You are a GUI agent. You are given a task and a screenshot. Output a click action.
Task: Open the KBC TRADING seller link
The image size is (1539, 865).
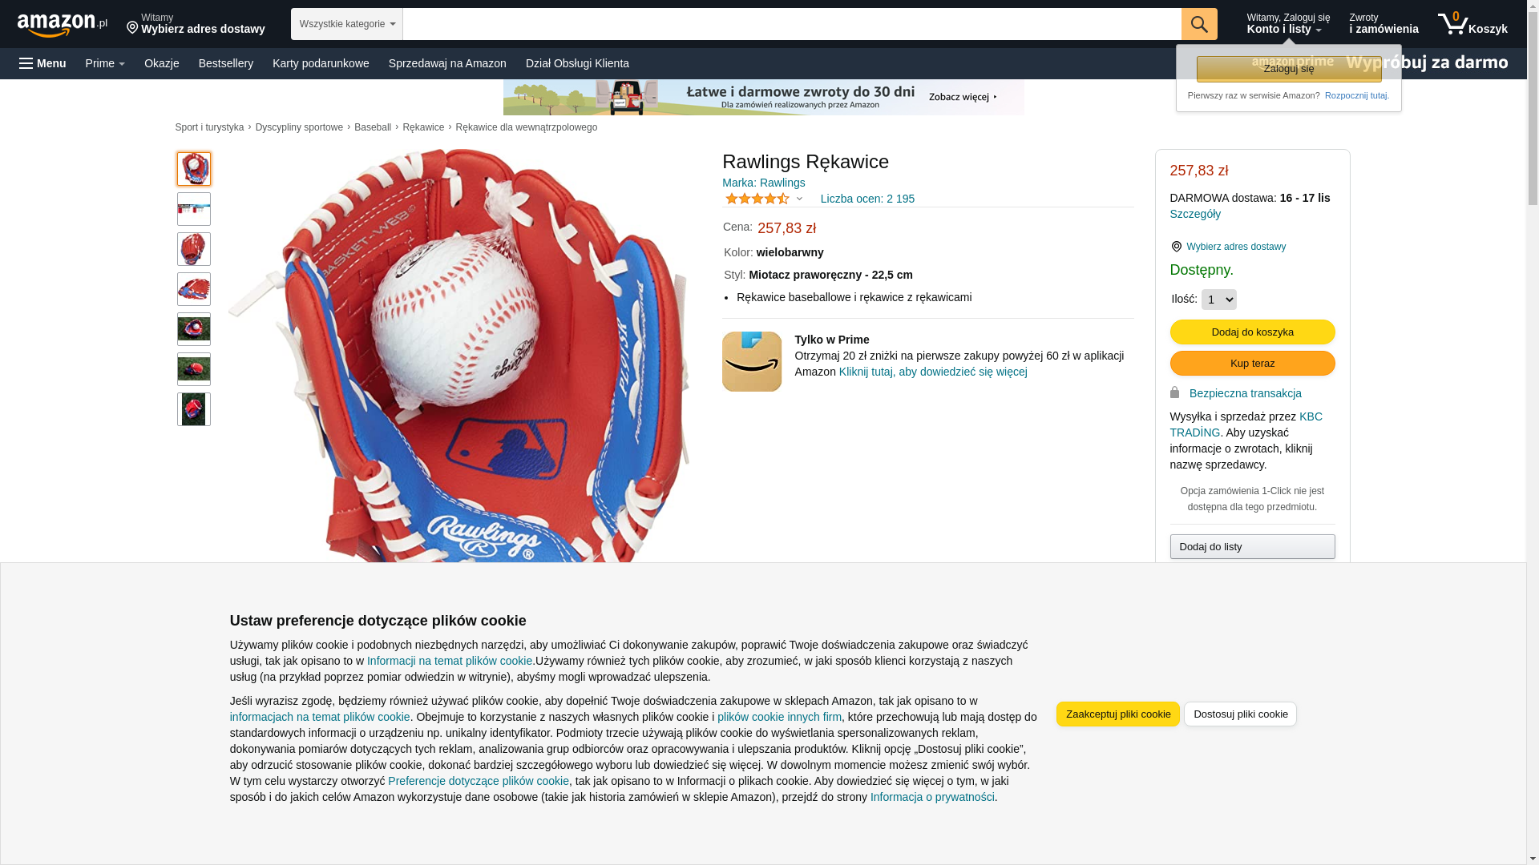[1246, 424]
